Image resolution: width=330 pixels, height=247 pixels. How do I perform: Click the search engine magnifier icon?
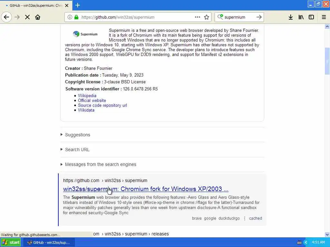(220, 17)
